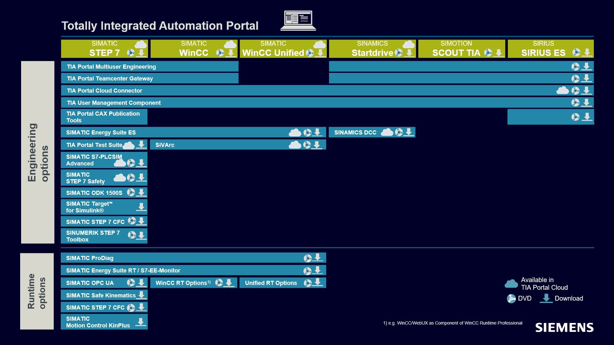614x345 pixels.
Task: Click the legend Download arrow icon
Action: pos(546,298)
